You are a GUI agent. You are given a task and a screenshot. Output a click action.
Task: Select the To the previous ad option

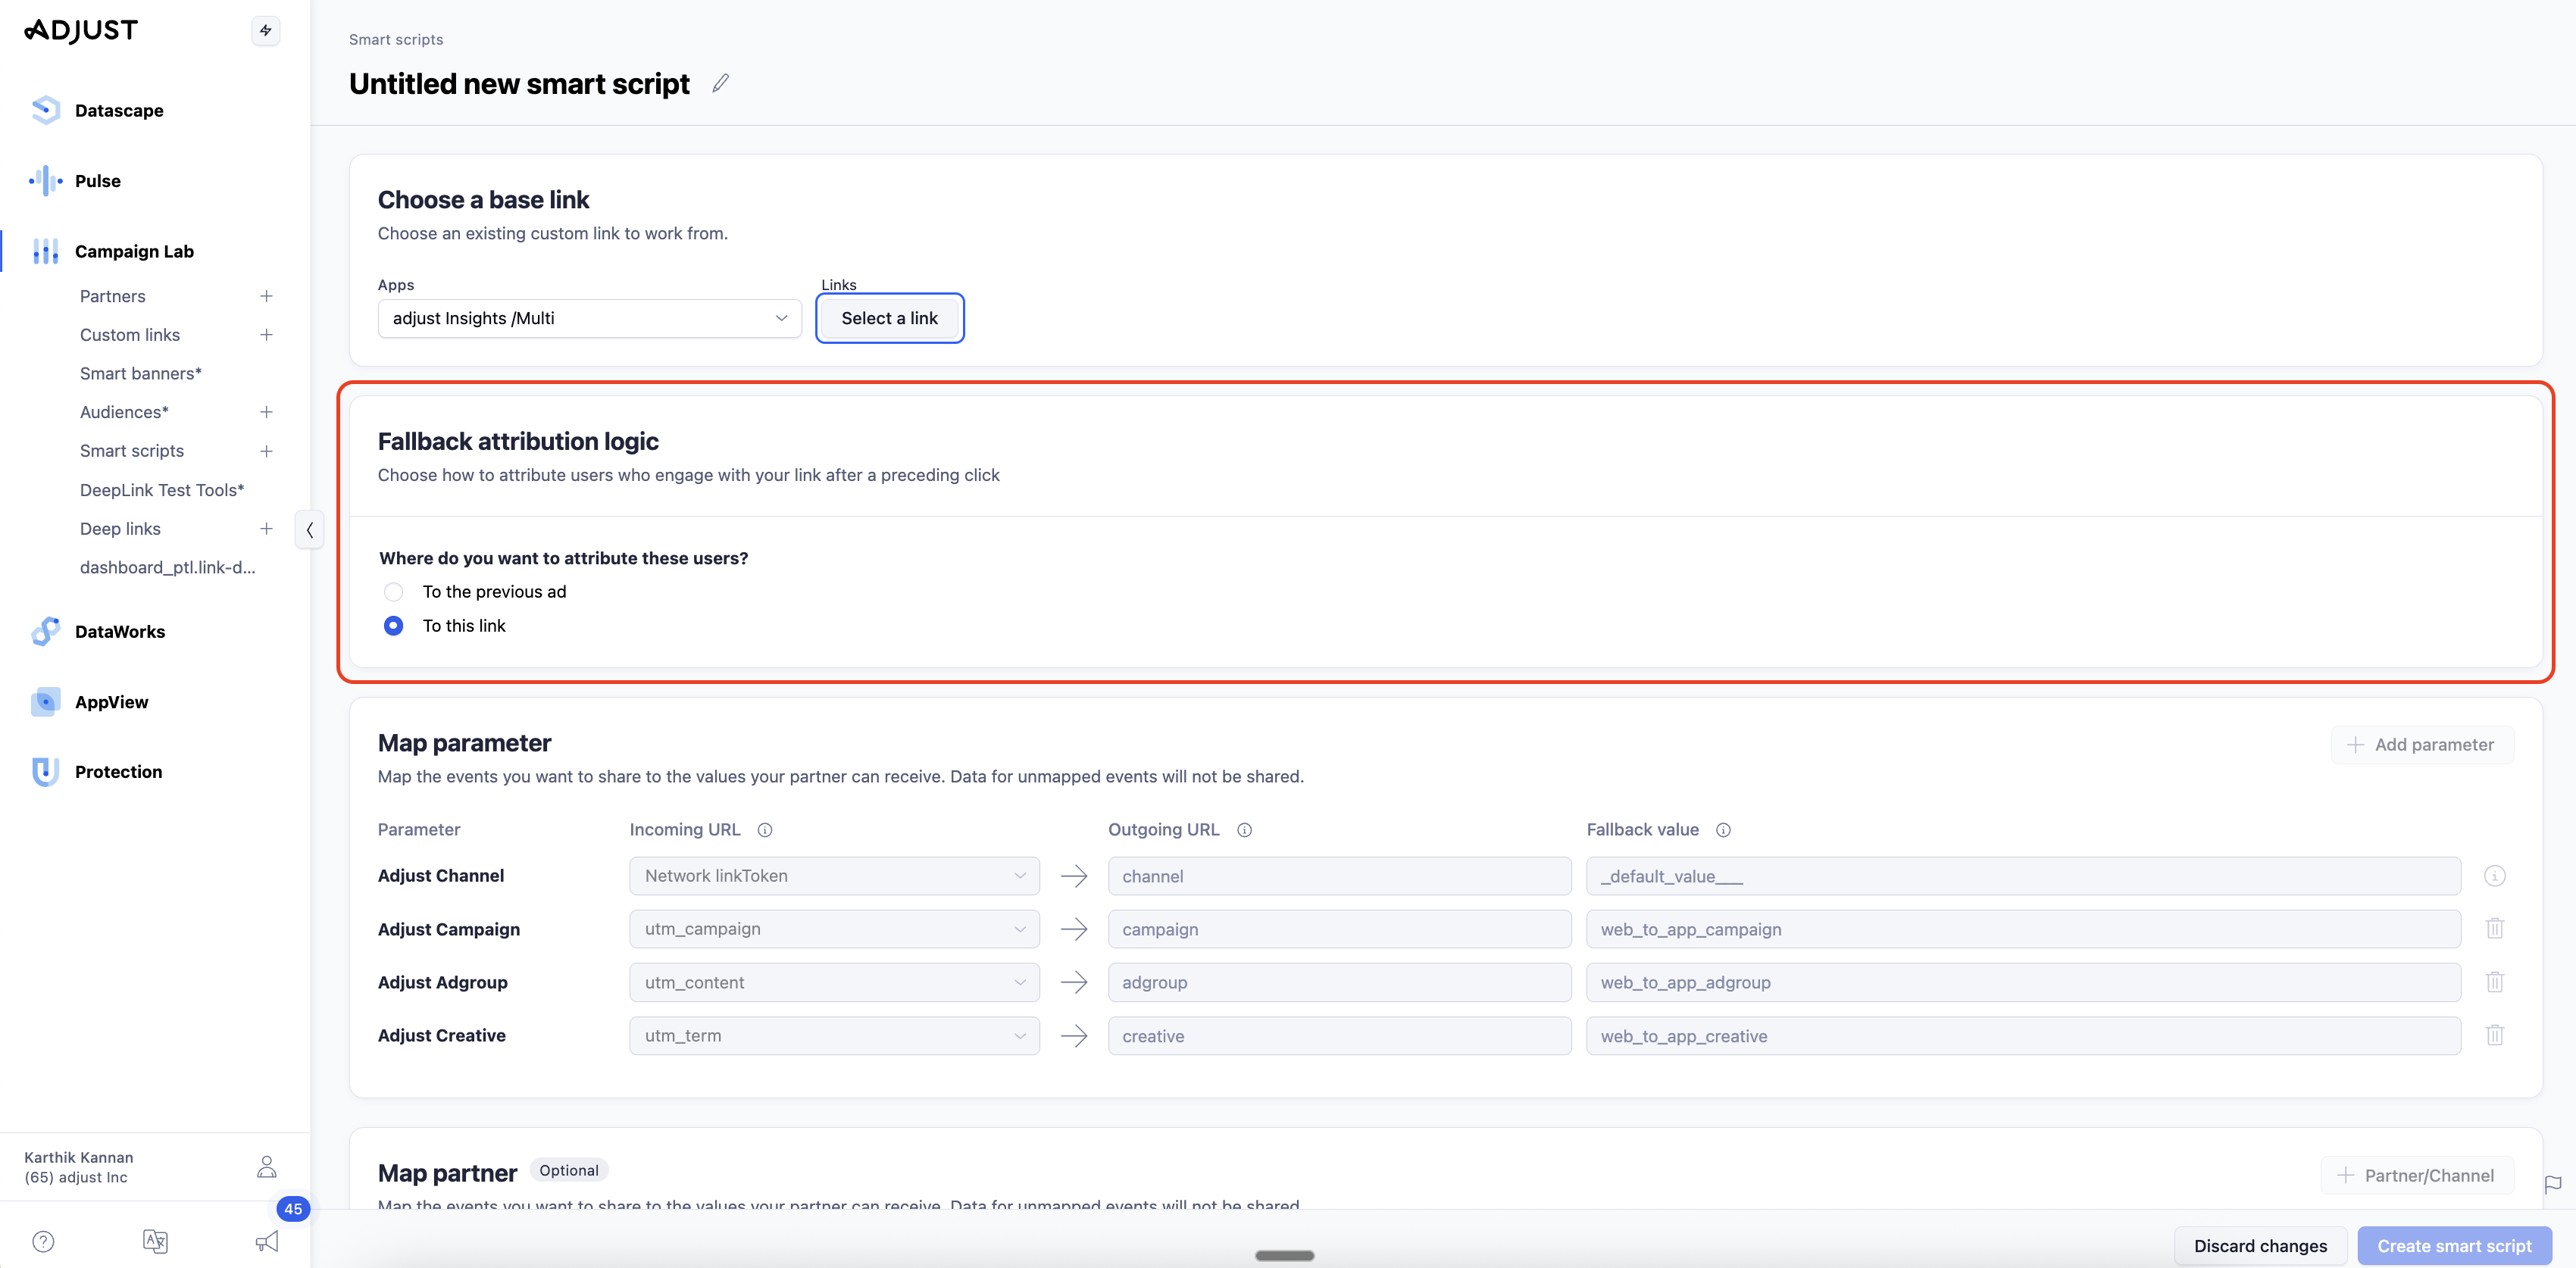tap(394, 592)
